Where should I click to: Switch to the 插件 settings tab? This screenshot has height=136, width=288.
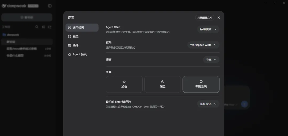coord(82,45)
